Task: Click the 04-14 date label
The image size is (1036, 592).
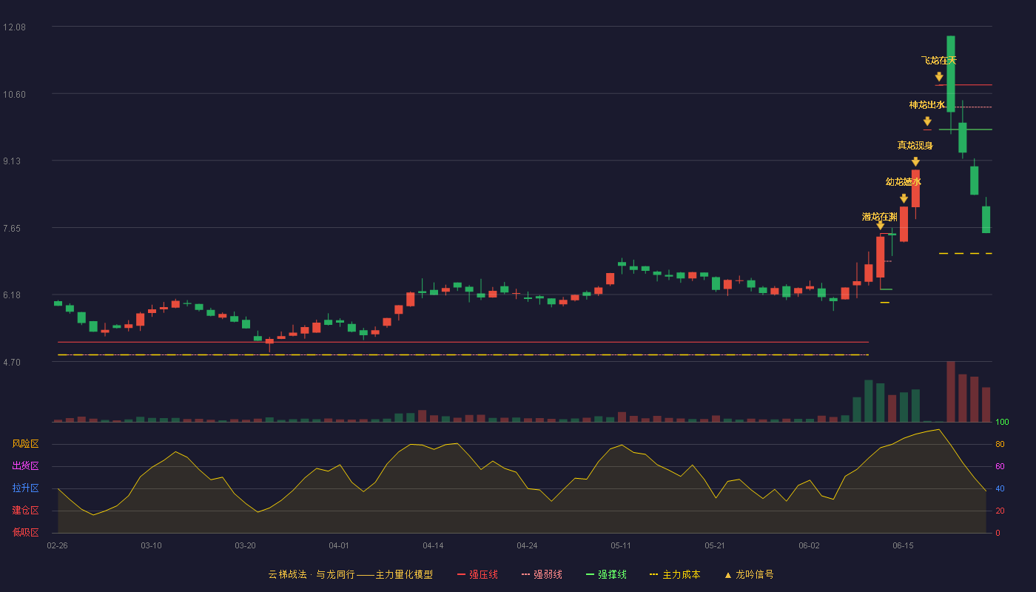Action: (433, 545)
